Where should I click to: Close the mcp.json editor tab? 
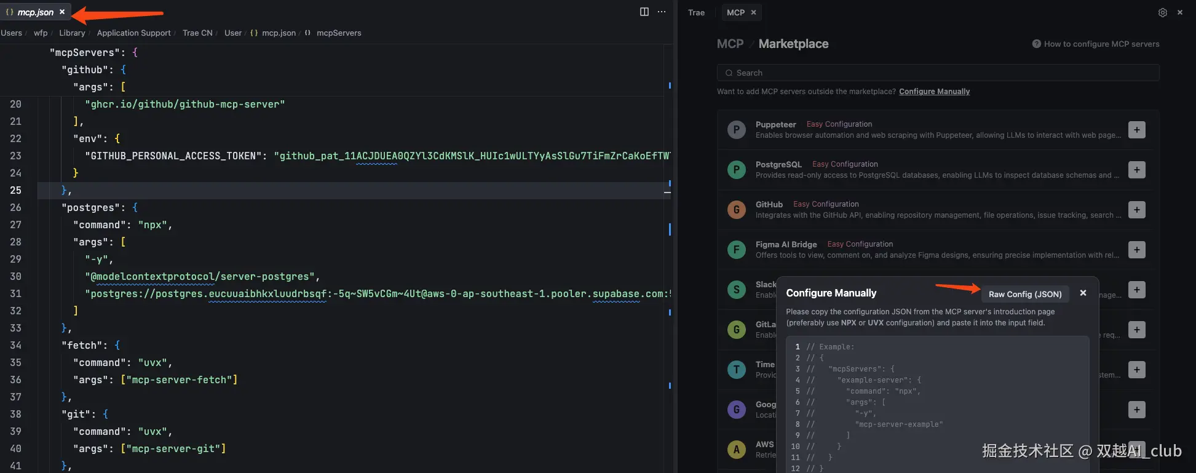(x=62, y=12)
